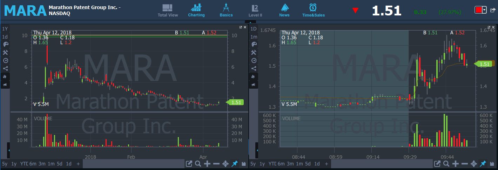The width and height of the screenshot is (498, 170).
Task: Click the MARA ticker symbol
Action: coord(25,11)
